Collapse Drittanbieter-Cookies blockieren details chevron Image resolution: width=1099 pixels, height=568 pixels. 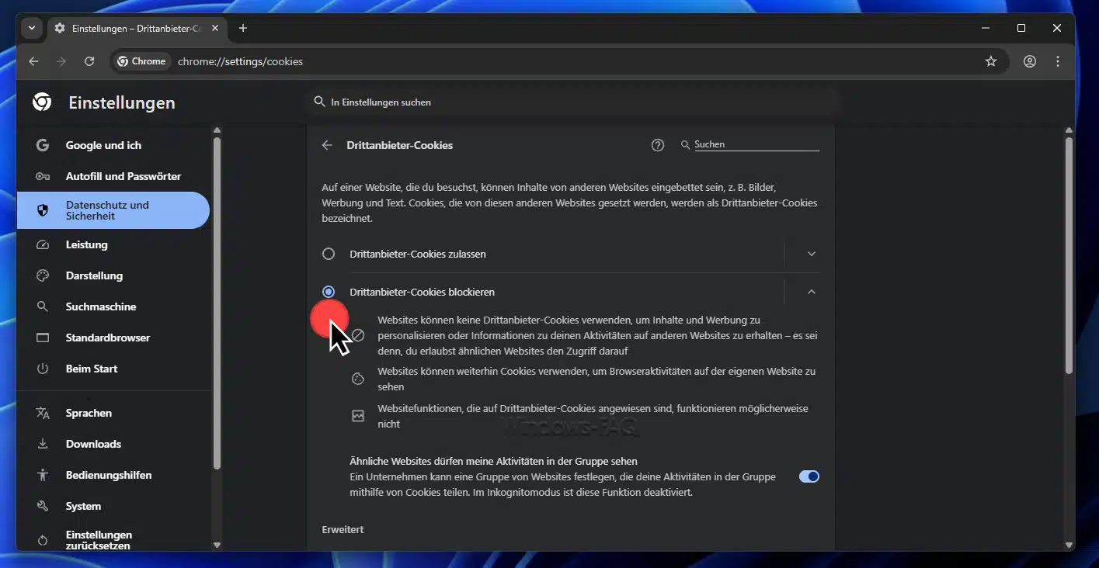pyautogui.click(x=812, y=292)
